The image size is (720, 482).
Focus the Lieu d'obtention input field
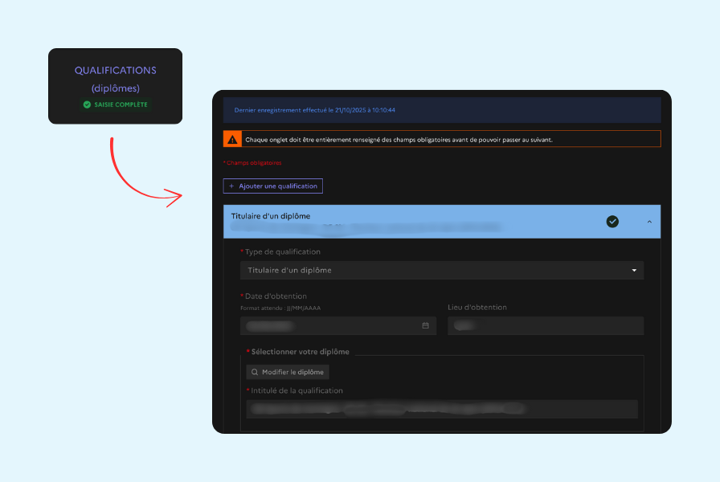545,325
